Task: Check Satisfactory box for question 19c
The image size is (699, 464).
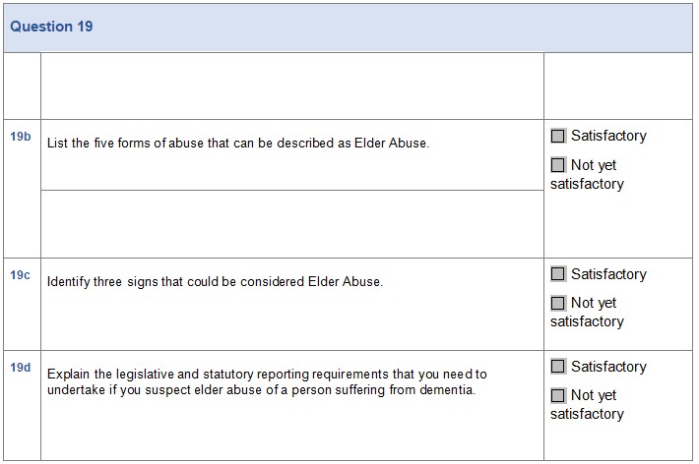Action: coord(559,274)
